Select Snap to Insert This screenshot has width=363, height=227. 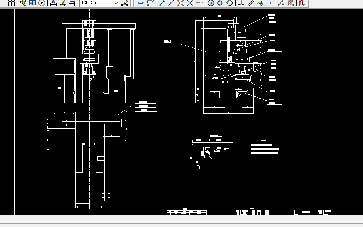click(x=260, y=3)
